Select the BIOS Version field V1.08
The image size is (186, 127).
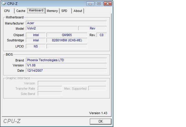[66, 65]
